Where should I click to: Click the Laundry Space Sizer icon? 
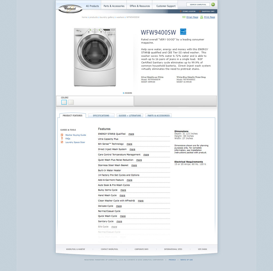pos(62,142)
